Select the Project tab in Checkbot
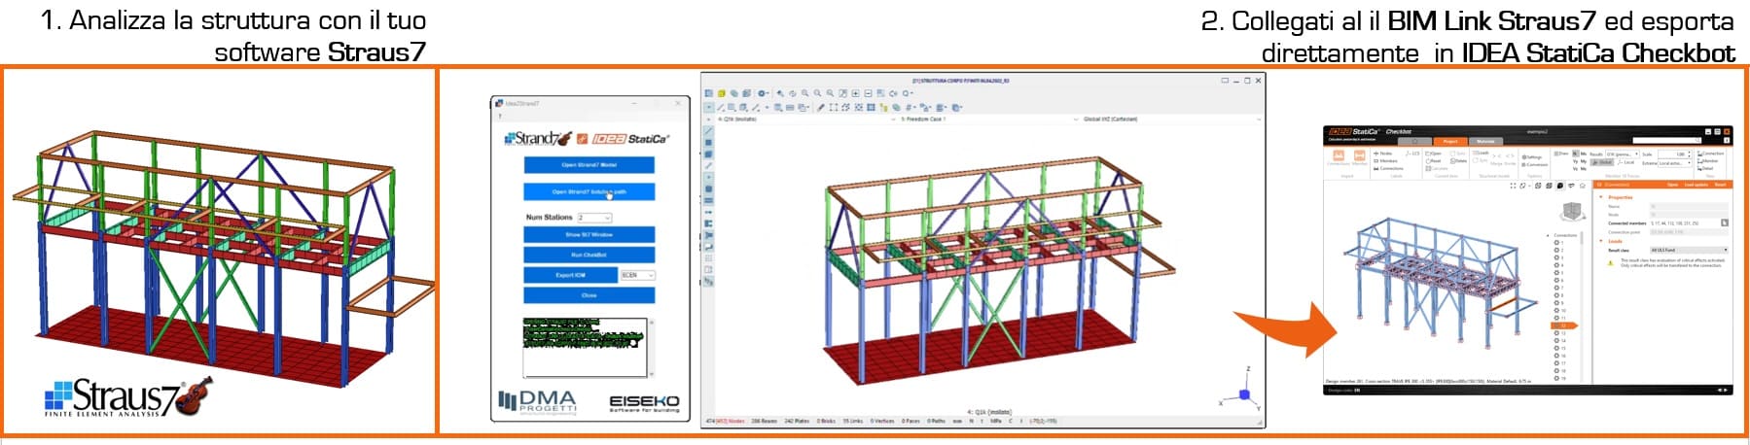The image size is (1750, 445). [1450, 141]
